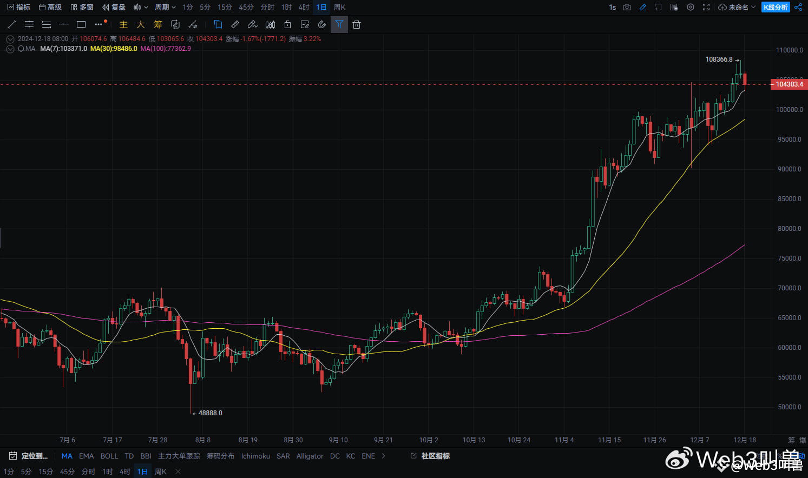This screenshot has height=478, width=808.
Task: Click the 筹 chip distribution icon
Action: coord(158,24)
